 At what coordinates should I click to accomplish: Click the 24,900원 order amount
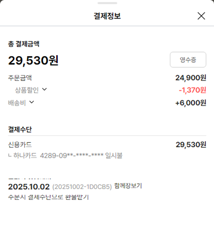point(191,78)
